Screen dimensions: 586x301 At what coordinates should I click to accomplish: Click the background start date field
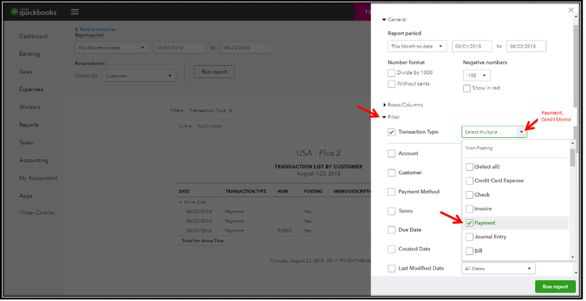tap(179, 48)
